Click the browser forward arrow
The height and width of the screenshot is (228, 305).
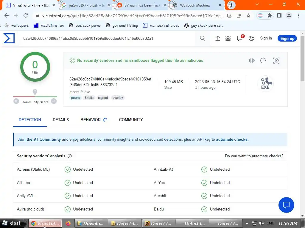point(16,15)
